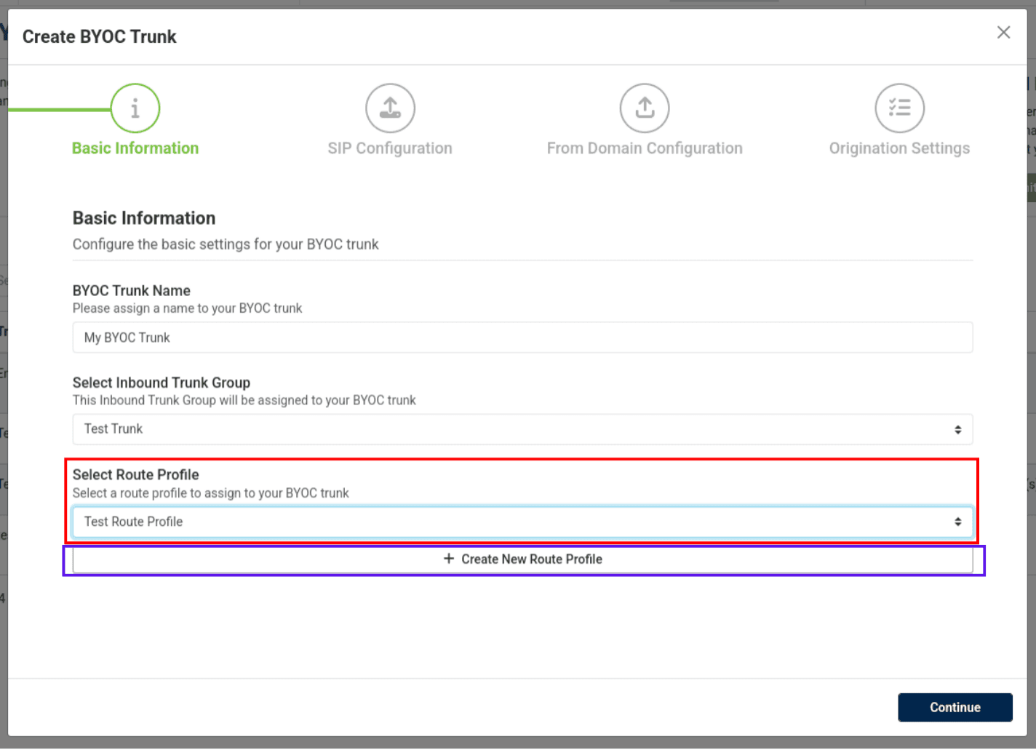Focus the BYOC Trunk Name text field
Image resolution: width=1036 pixels, height=750 pixels.
522,338
